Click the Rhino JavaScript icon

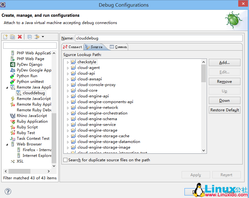coord(13,115)
